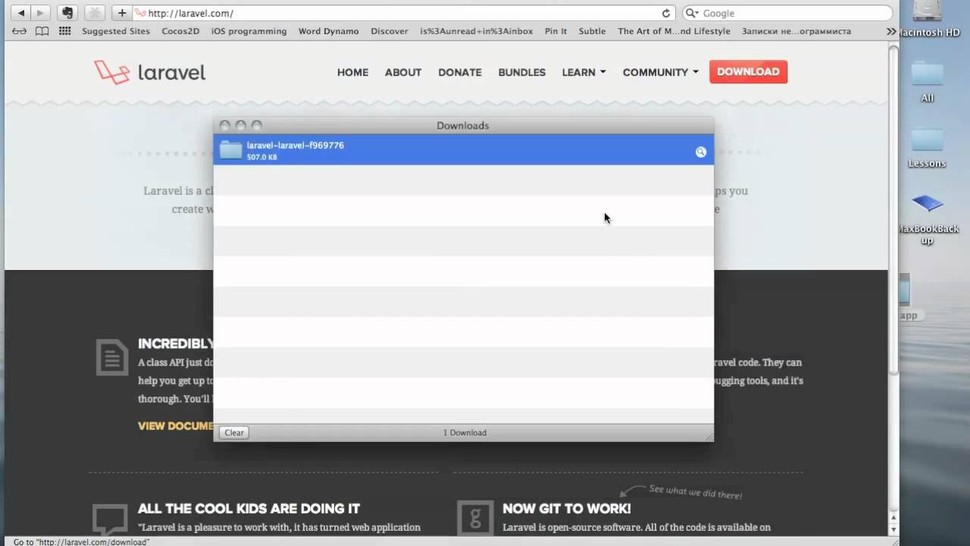Open the Suggested Sites bookmark
The image size is (970, 546).
[116, 31]
